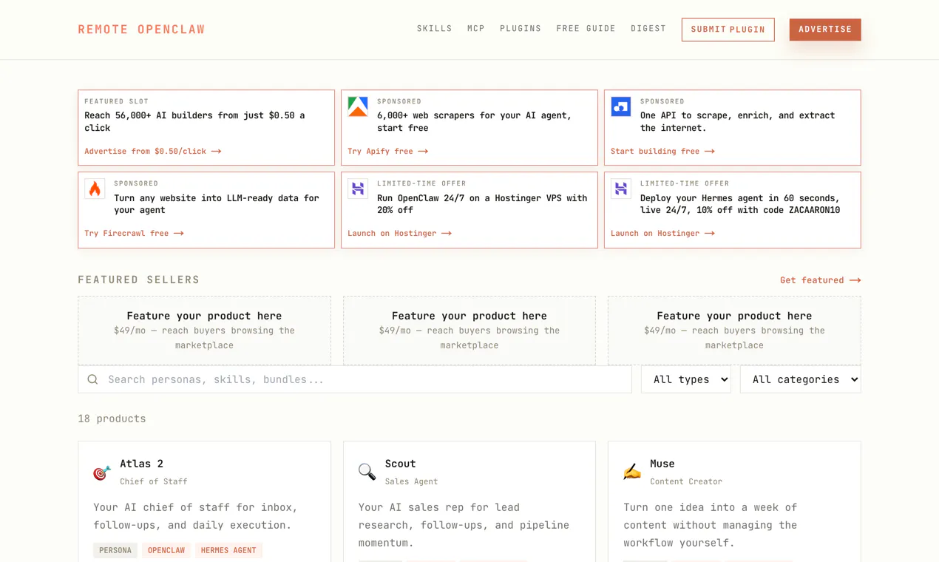Click the search magnifier icon in search bar
The height and width of the screenshot is (562, 939).
(x=92, y=379)
